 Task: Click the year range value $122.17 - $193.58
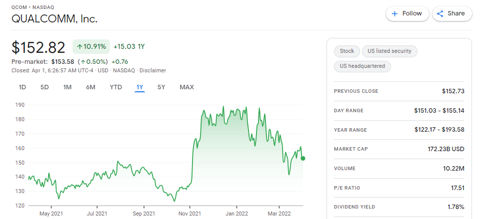point(439,130)
